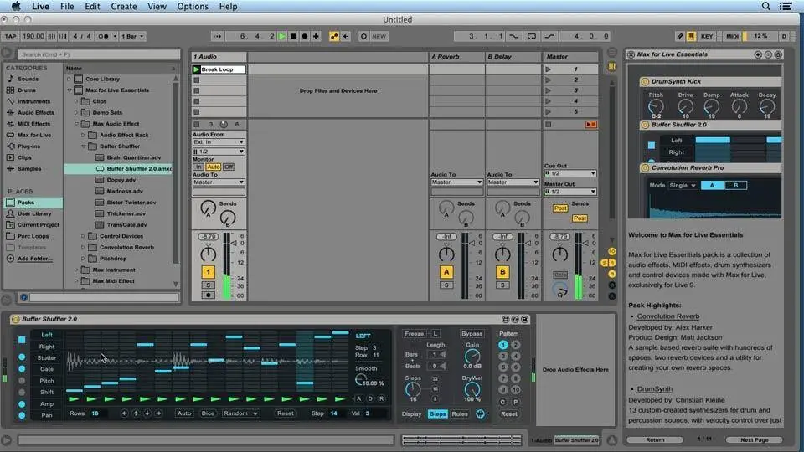Toggle the KEY map mode switch
This screenshot has width=804, height=452.
pyautogui.click(x=707, y=36)
